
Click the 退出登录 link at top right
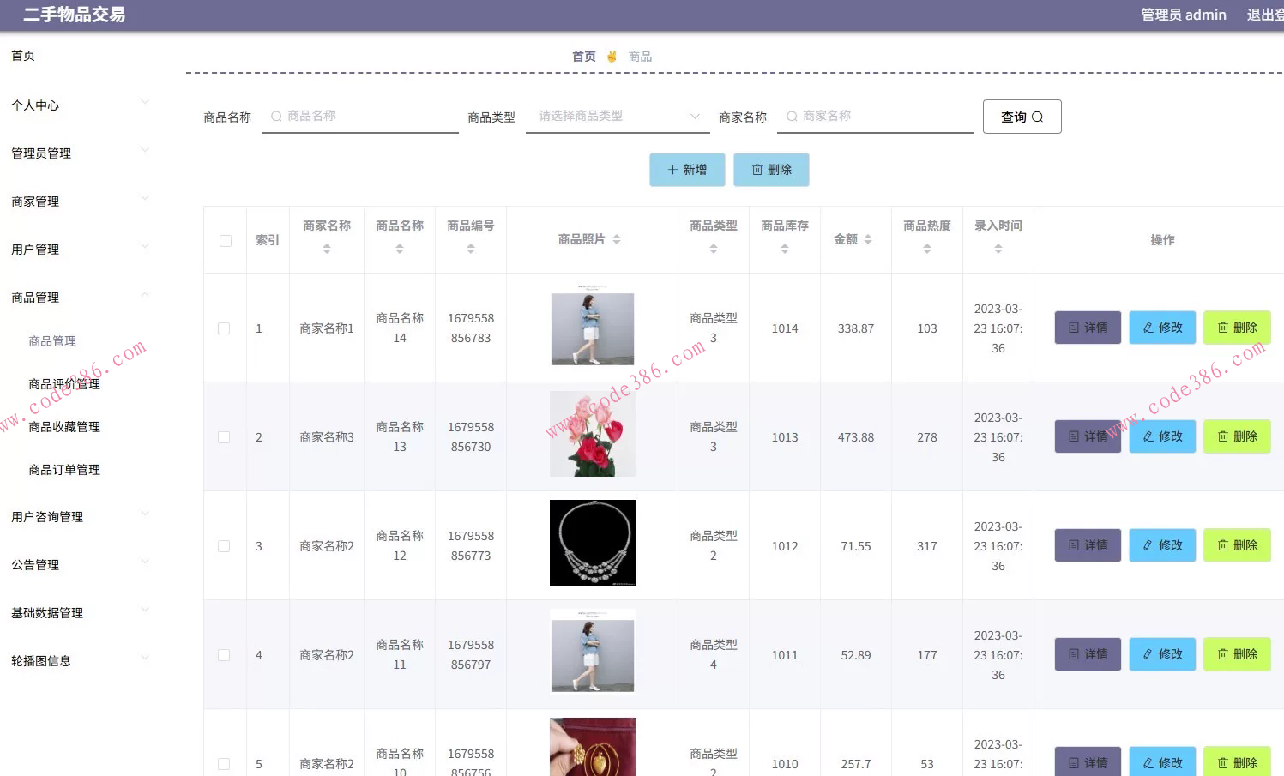click(1265, 15)
